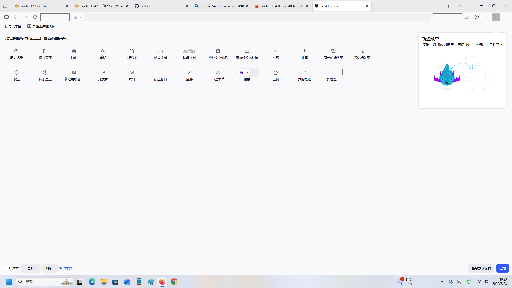Screen dimensions: 512x288
Task: Select the 打印 print icon
Action: click(x=74, y=51)
